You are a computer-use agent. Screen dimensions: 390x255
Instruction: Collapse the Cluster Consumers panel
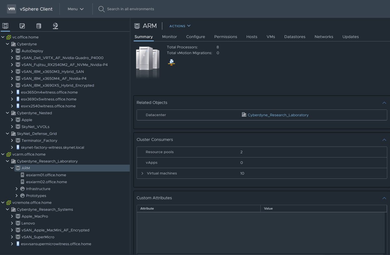(x=384, y=140)
